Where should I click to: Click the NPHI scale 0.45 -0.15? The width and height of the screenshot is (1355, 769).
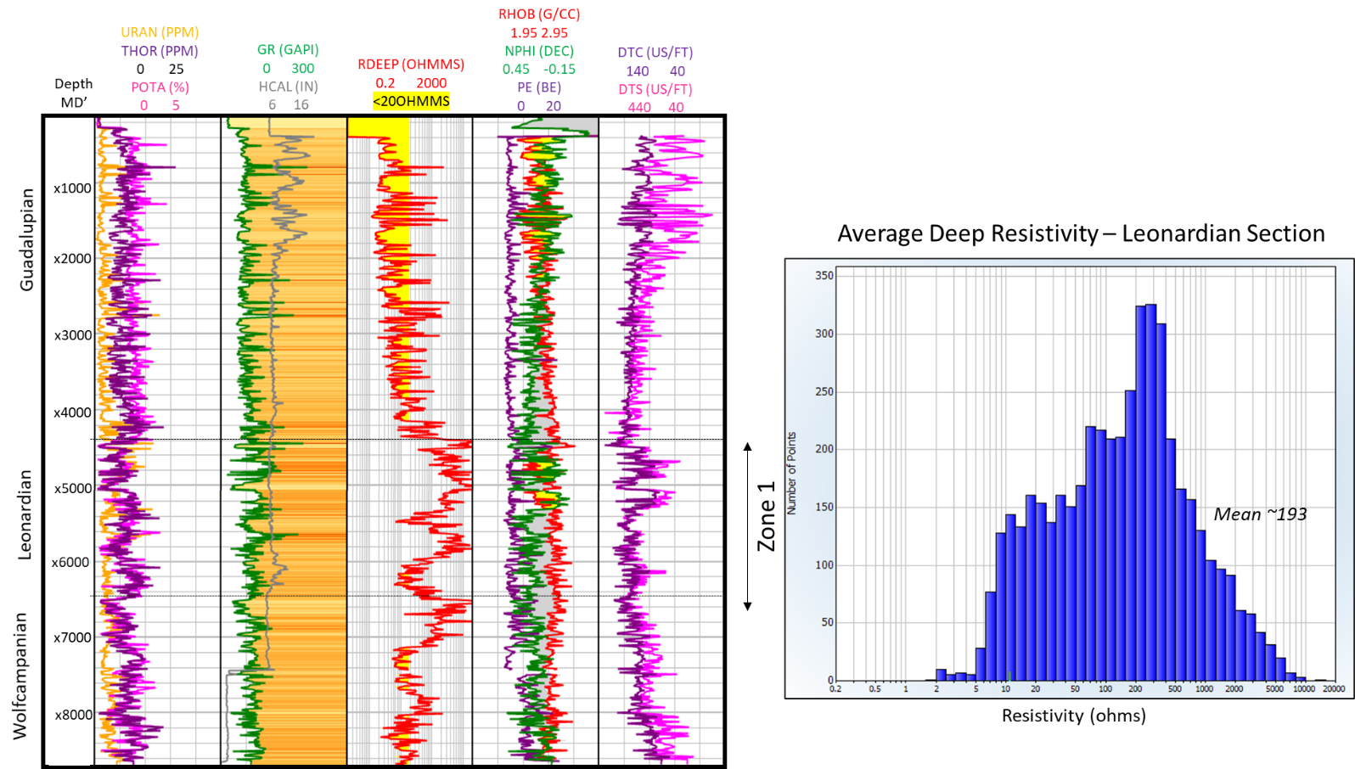coord(539,70)
